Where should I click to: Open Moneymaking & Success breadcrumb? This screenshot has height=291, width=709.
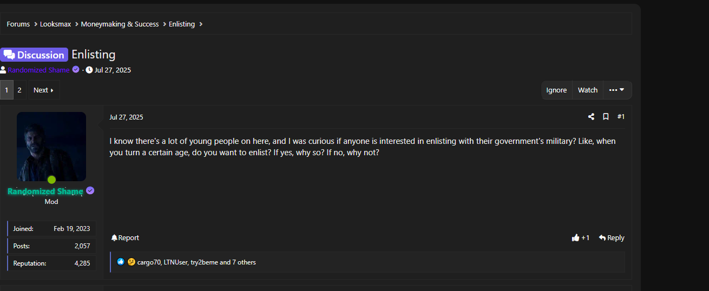pyautogui.click(x=120, y=24)
